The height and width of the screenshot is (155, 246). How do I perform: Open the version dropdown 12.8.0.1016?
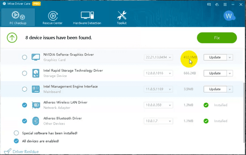[x=158, y=73]
